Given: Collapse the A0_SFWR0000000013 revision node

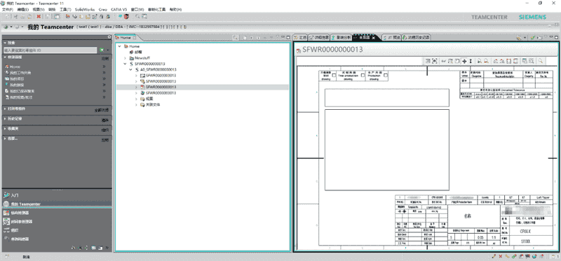Looking at the screenshot, I should click(x=130, y=70).
